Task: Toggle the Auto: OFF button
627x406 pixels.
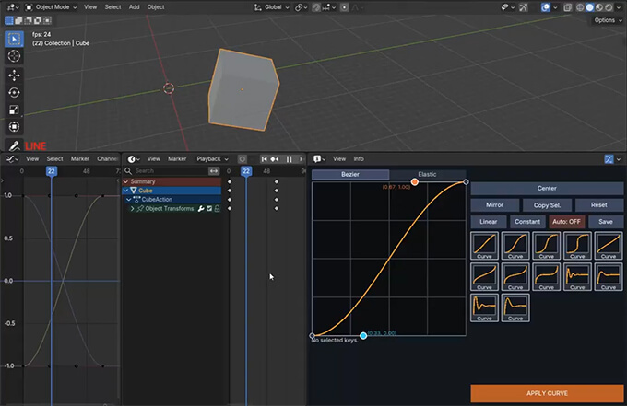Action: [567, 222]
